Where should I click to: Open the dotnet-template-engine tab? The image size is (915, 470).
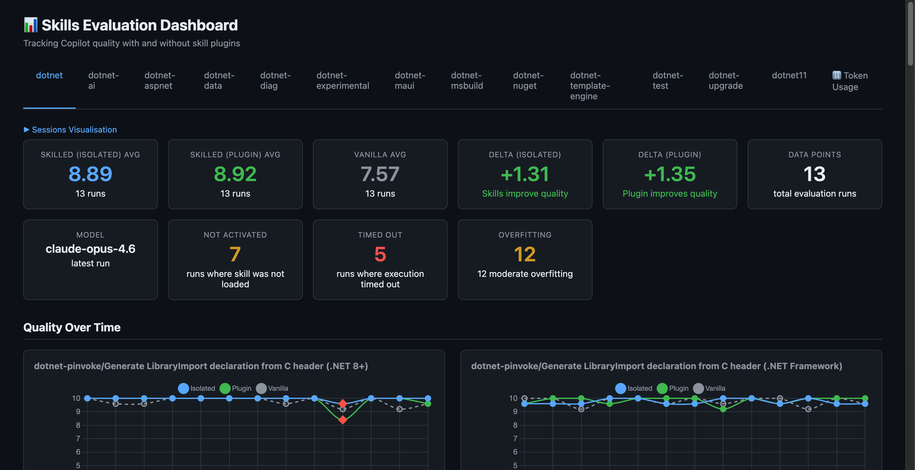pos(590,86)
